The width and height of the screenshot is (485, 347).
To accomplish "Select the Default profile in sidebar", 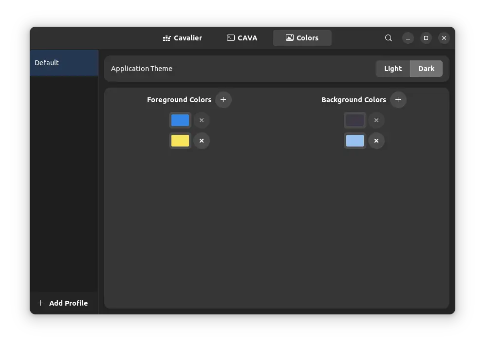I will 64,63.
